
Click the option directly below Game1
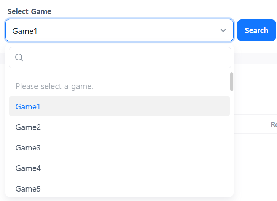pos(28,127)
